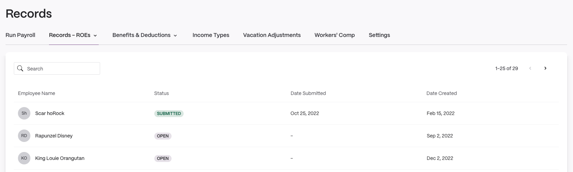Image resolution: width=573 pixels, height=172 pixels.
Task: Go to next page of records
Action: pyautogui.click(x=545, y=68)
